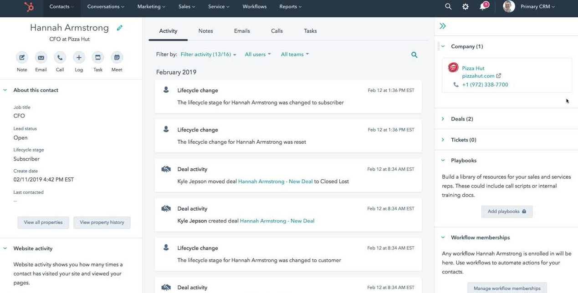The width and height of the screenshot is (578, 293).
Task: Expand the Tickets (0) section
Action: (x=463, y=140)
